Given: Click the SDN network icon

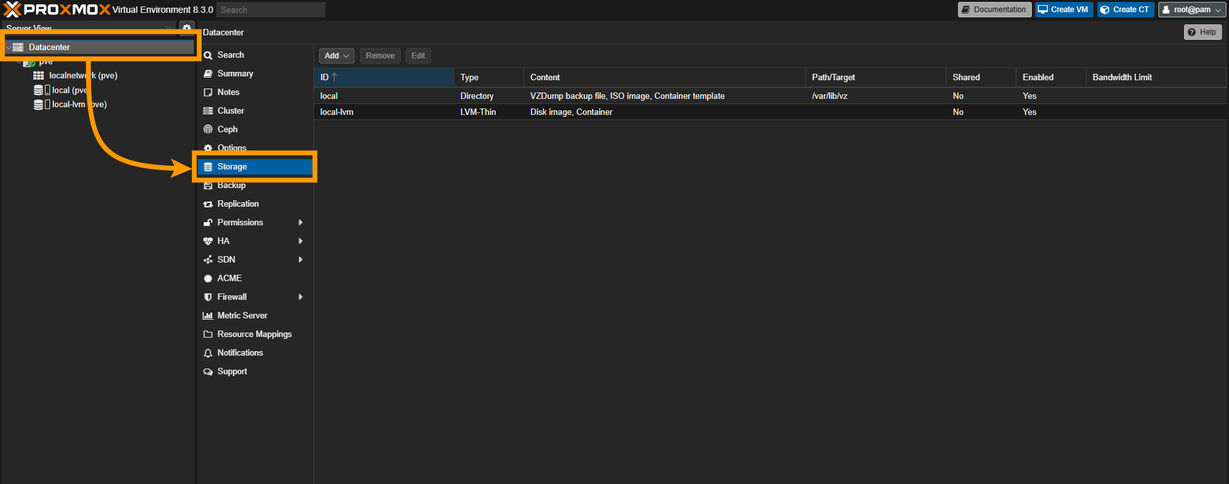Looking at the screenshot, I should 208,260.
